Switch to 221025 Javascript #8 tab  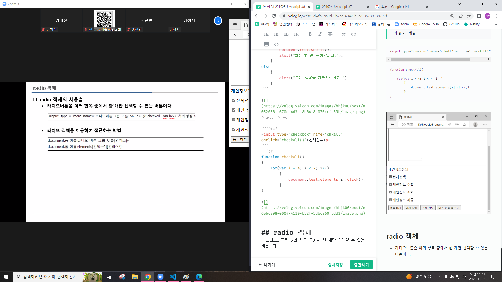[284, 7]
